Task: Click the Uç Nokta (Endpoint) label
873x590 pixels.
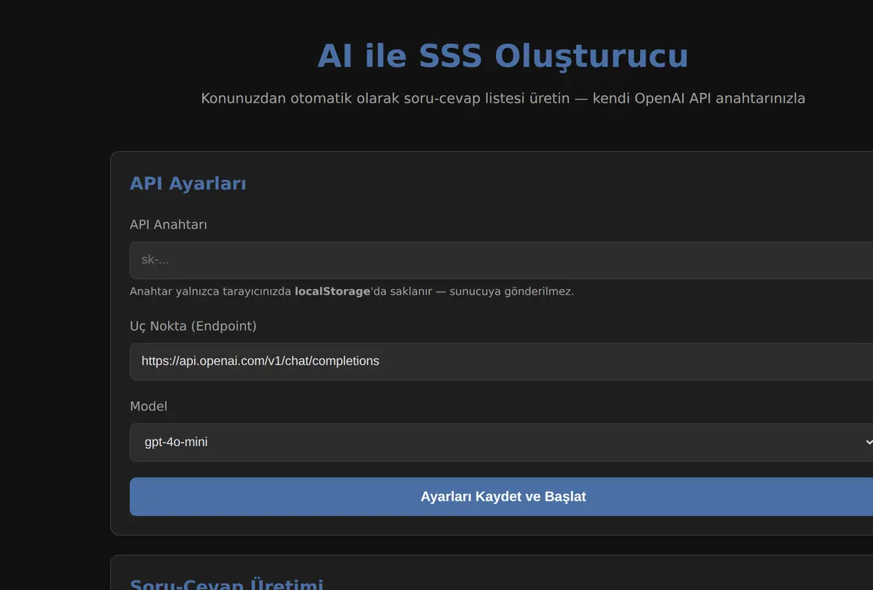Action: [193, 326]
